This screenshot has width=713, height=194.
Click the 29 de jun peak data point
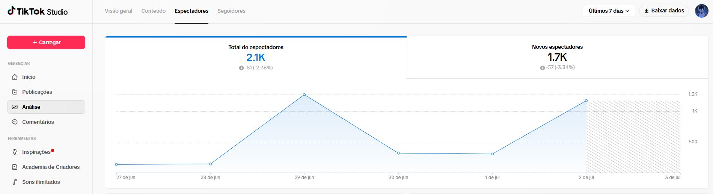click(304, 95)
